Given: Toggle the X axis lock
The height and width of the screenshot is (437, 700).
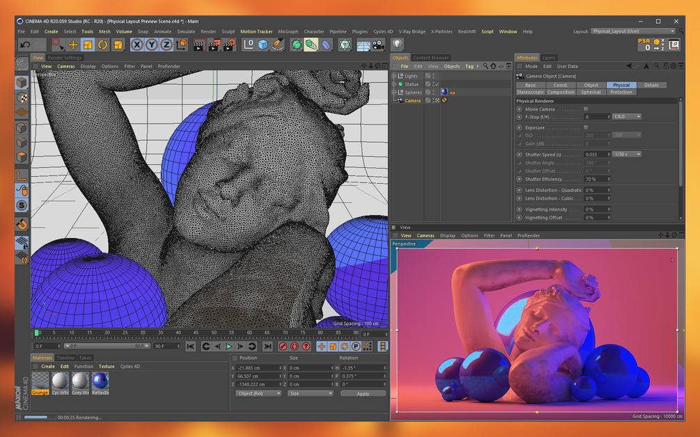Looking at the screenshot, I should click(137, 45).
